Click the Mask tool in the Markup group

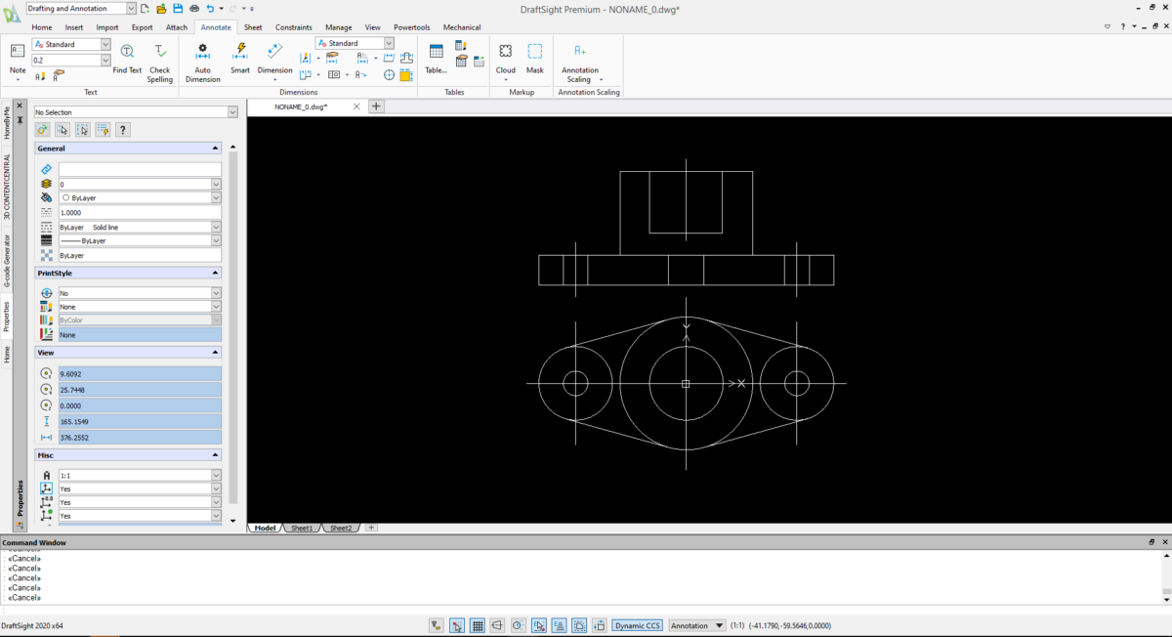(534, 59)
